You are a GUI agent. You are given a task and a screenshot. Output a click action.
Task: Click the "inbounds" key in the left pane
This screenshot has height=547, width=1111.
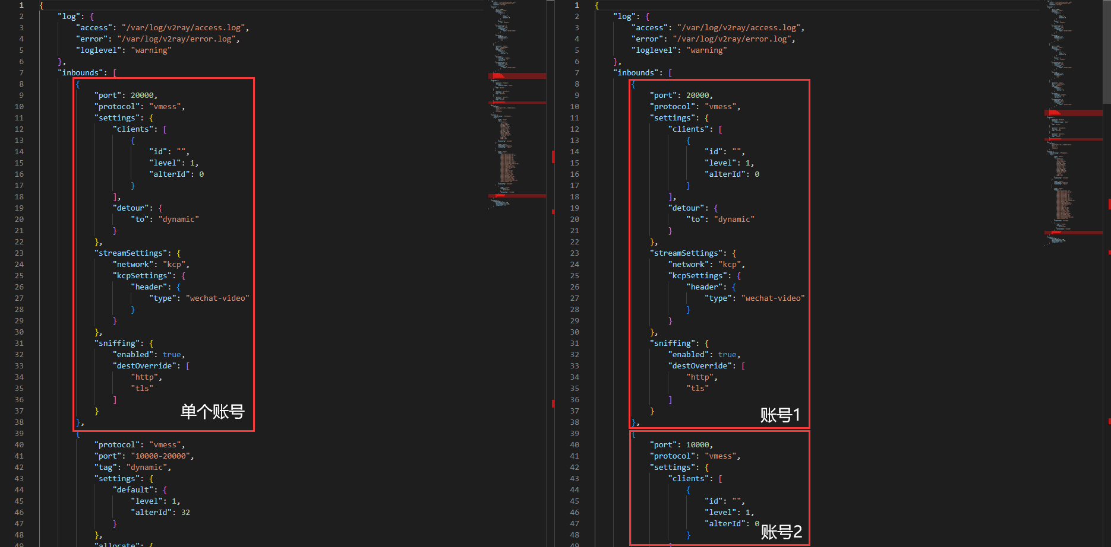point(80,73)
